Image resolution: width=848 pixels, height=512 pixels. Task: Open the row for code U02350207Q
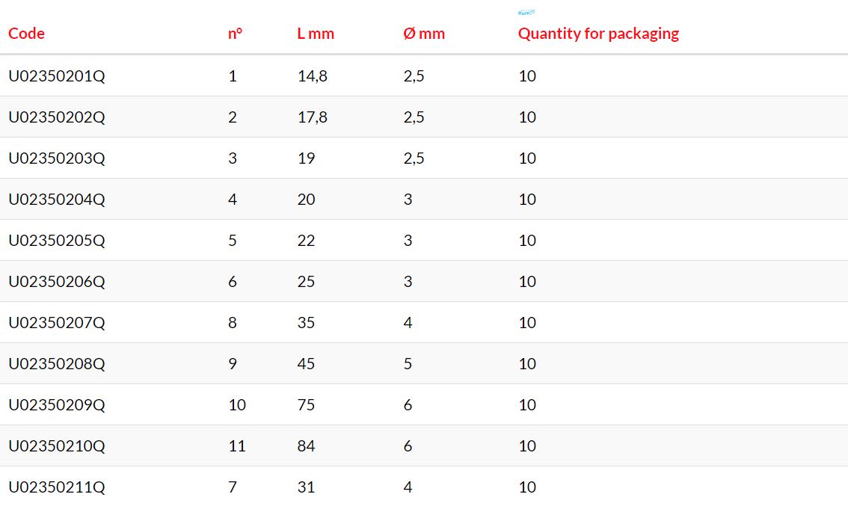pyautogui.click(x=57, y=323)
